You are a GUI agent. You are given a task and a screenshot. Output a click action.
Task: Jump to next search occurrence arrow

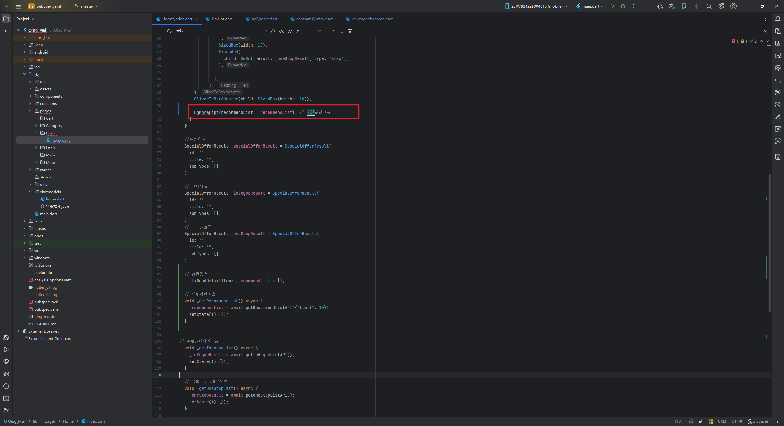pos(342,31)
